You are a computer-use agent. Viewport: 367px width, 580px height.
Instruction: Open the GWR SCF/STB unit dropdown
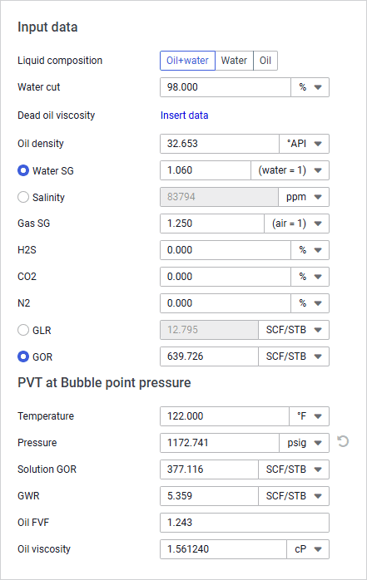tap(294, 496)
